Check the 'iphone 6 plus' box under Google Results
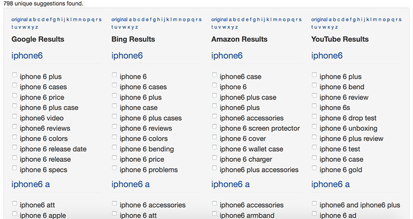Viewport: 413px width, 219px height. (15, 75)
